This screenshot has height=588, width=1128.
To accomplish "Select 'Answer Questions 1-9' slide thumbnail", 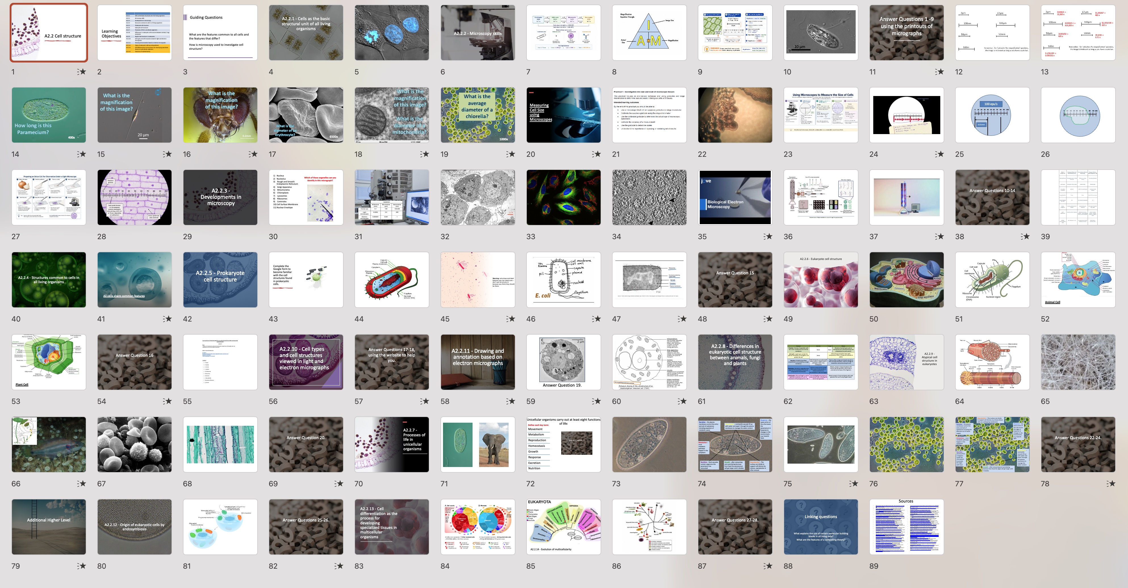I will [x=906, y=33].
